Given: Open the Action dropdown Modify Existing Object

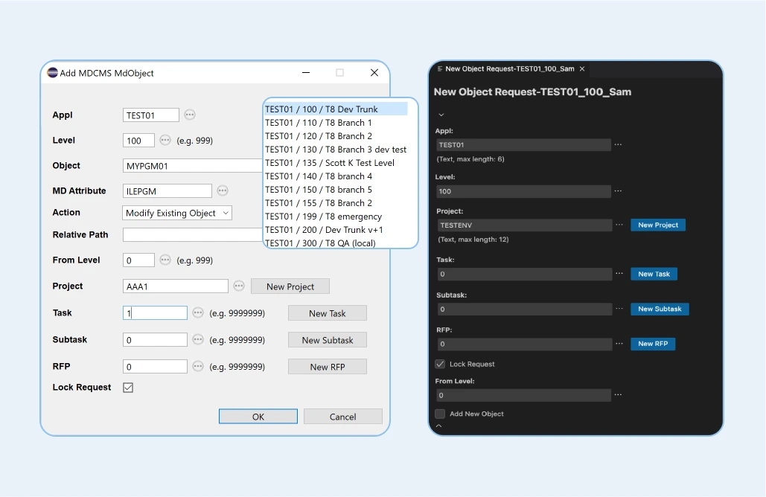Looking at the screenshot, I should [x=177, y=213].
